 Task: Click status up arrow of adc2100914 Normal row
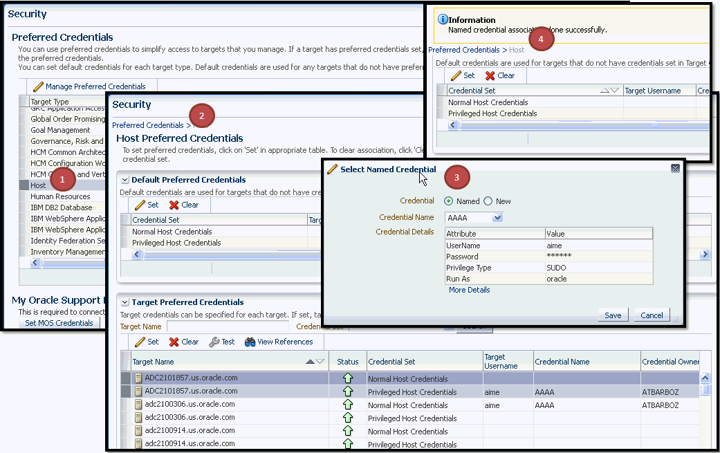[348, 431]
